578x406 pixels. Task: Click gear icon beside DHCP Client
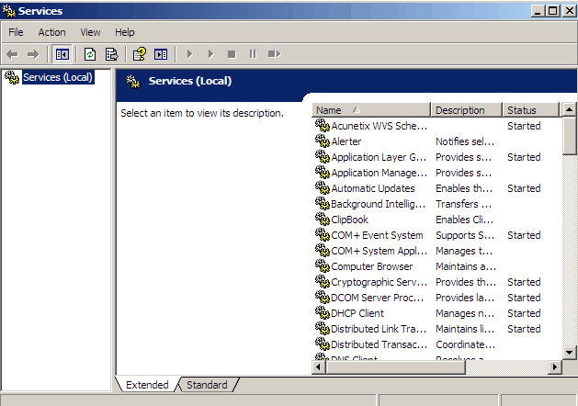323,312
